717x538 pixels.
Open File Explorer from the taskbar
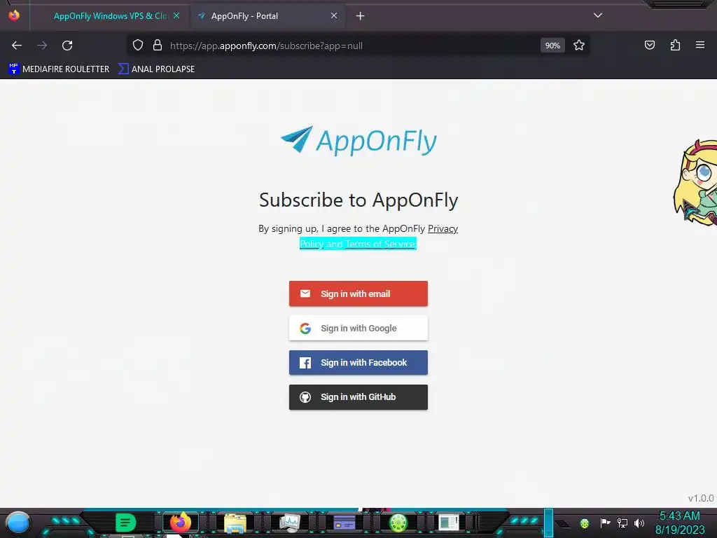[235, 523]
